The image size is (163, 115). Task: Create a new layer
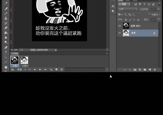[150, 70]
